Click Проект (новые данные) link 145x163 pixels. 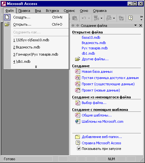click(x=101, y=90)
